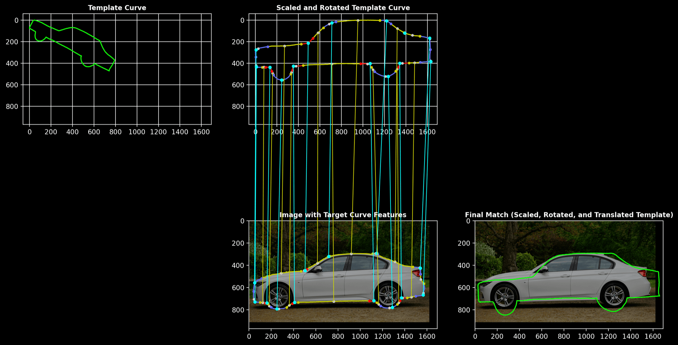
Task: Click the "Final Match (Scaled, Rotated, and Translated Template)" title
Action: coord(569,215)
